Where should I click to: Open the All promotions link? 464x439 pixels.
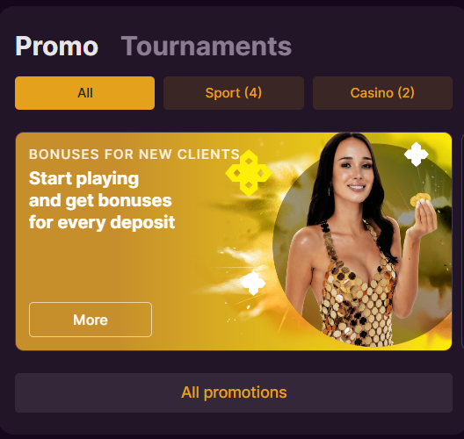pyautogui.click(x=234, y=392)
